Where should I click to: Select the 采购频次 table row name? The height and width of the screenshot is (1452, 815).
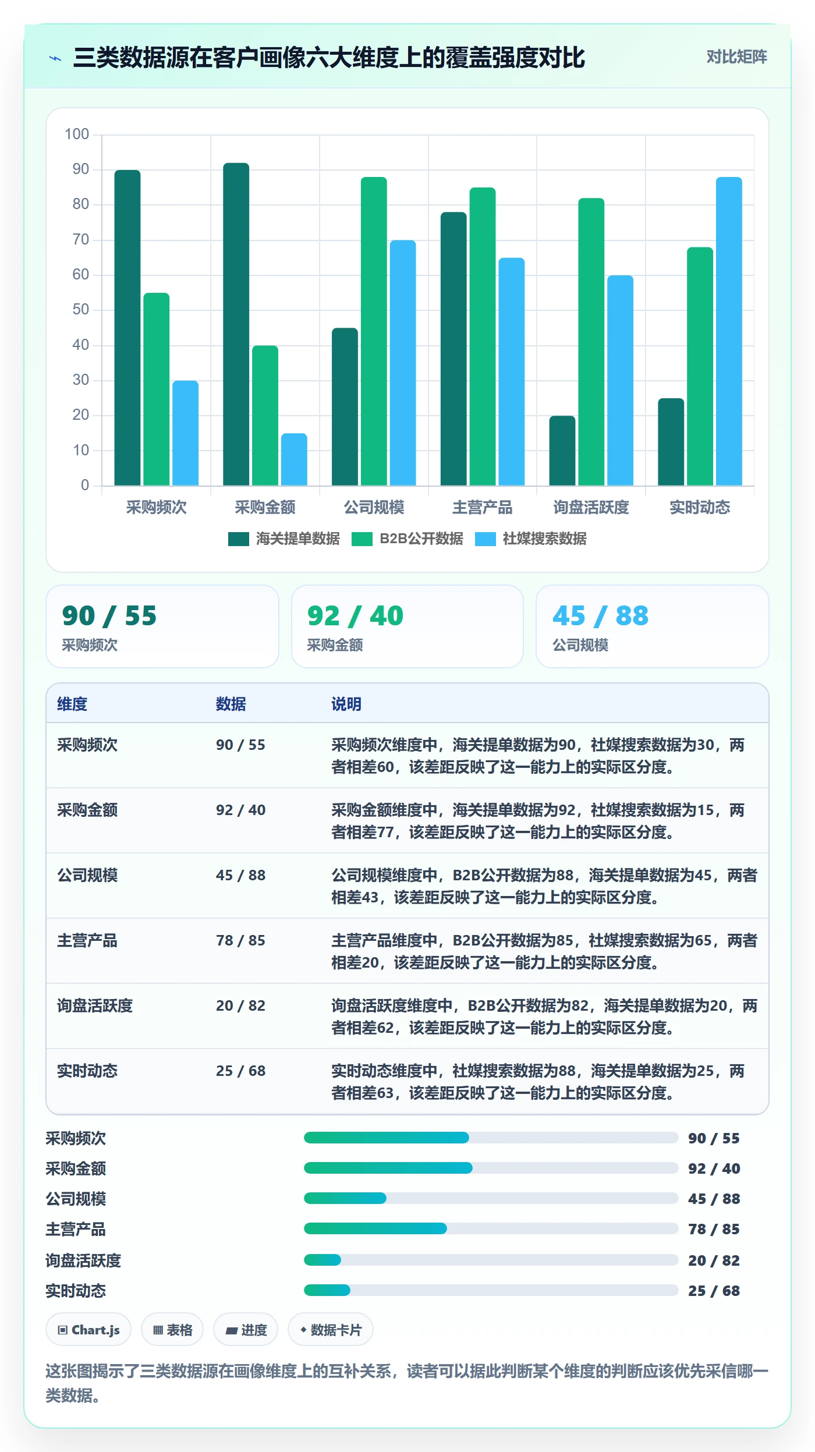point(87,745)
